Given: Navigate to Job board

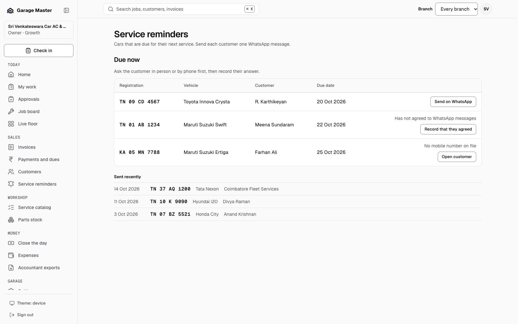Looking at the screenshot, I should coord(39,111).
